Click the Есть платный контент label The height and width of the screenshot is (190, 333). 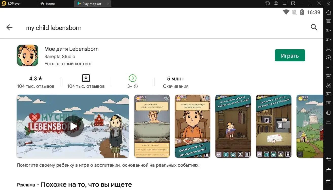click(68, 64)
